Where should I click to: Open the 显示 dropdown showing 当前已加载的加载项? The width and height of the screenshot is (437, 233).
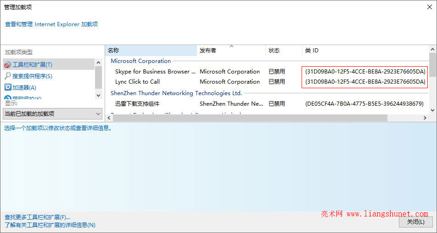[x=52, y=114]
